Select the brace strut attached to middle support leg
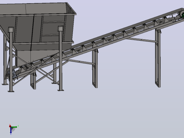 (x=81, y=62)
